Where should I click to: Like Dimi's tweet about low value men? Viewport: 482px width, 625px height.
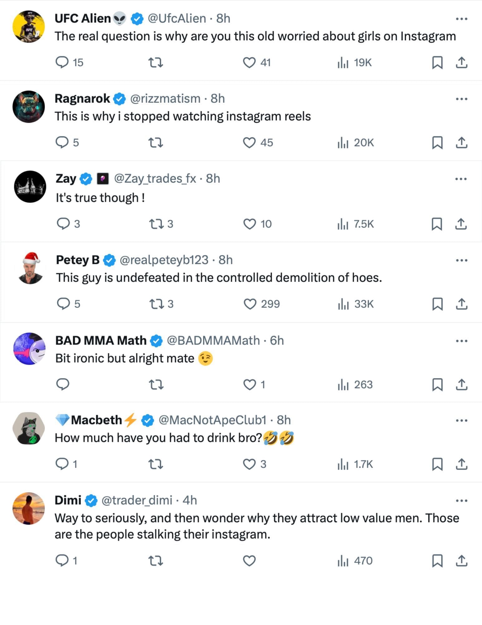coord(249,561)
